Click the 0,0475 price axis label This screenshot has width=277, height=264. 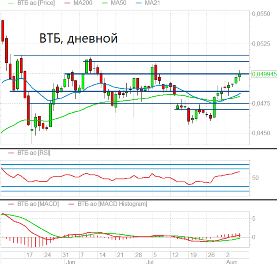point(261,103)
